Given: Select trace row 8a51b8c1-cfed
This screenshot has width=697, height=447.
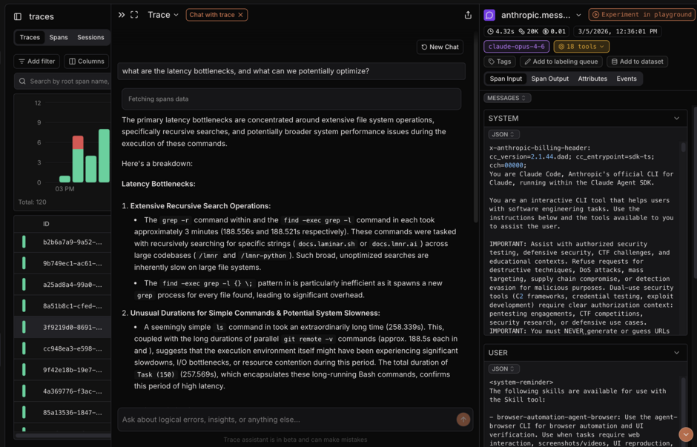Looking at the screenshot, I should pyautogui.click(x=62, y=306).
